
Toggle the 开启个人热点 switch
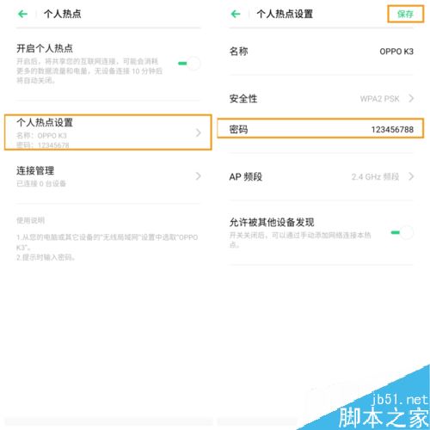(189, 64)
